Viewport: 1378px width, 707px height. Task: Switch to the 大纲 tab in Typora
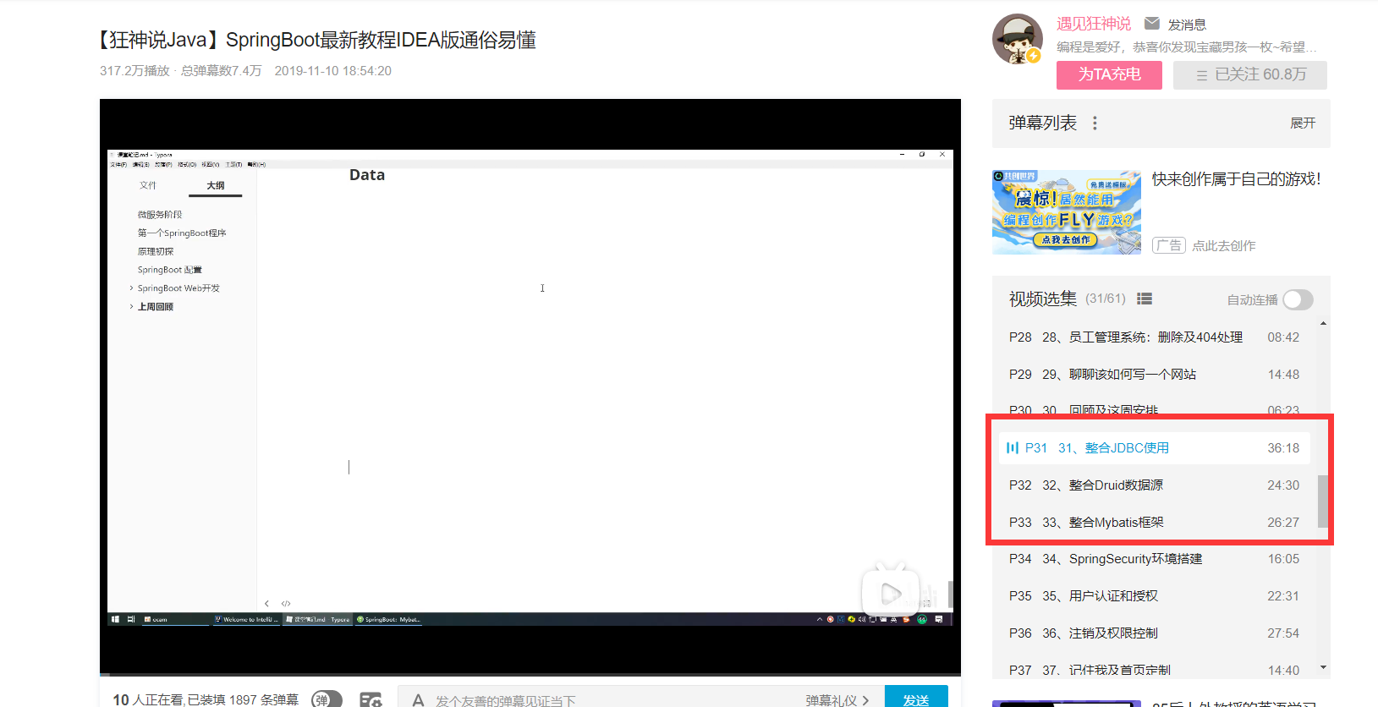pos(216,185)
